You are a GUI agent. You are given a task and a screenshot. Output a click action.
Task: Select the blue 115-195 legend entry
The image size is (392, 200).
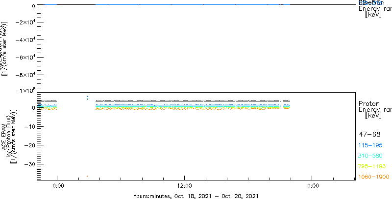(370, 145)
